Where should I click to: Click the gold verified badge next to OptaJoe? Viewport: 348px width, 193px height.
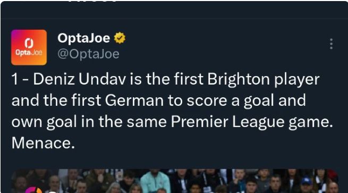coord(120,38)
